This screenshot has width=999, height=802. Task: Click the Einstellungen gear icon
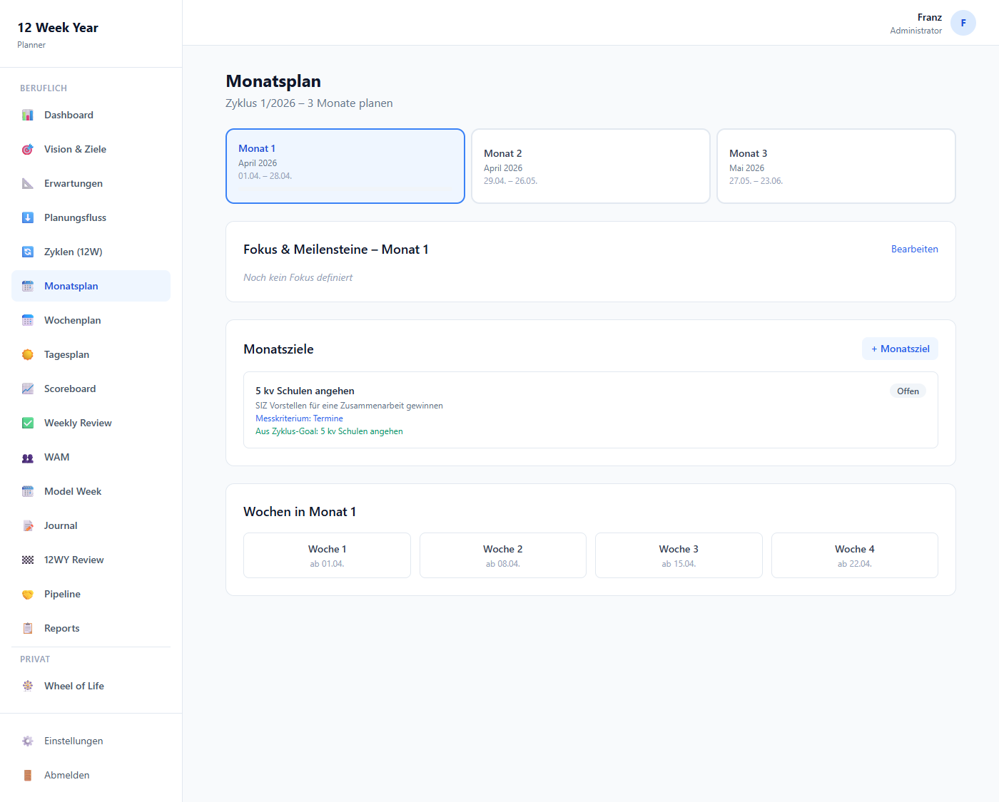click(x=28, y=741)
